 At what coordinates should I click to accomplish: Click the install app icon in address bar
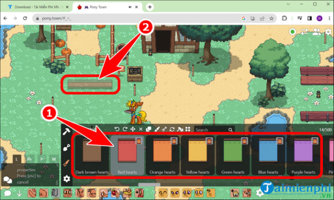253,18
